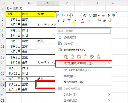
Task: Click the Bold button in mini toolbar
Action: coord(59,21)
